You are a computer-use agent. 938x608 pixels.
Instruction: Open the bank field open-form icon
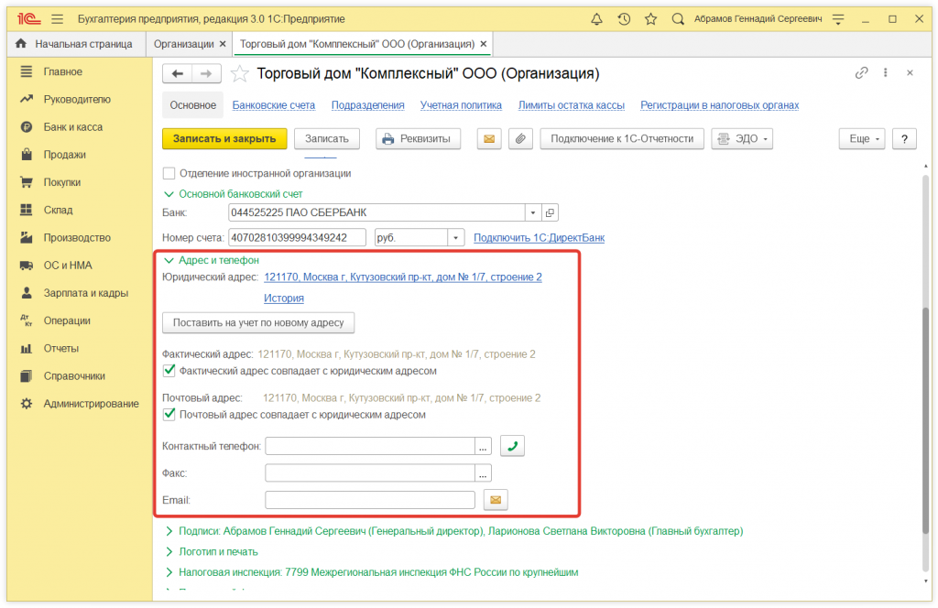(x=550, y=212)
